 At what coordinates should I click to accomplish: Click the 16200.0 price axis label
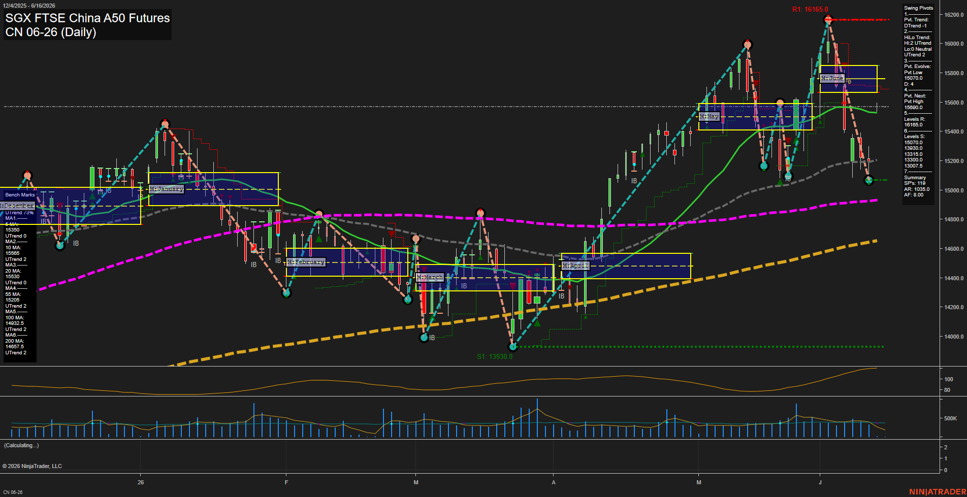click(x=954, y=15)
